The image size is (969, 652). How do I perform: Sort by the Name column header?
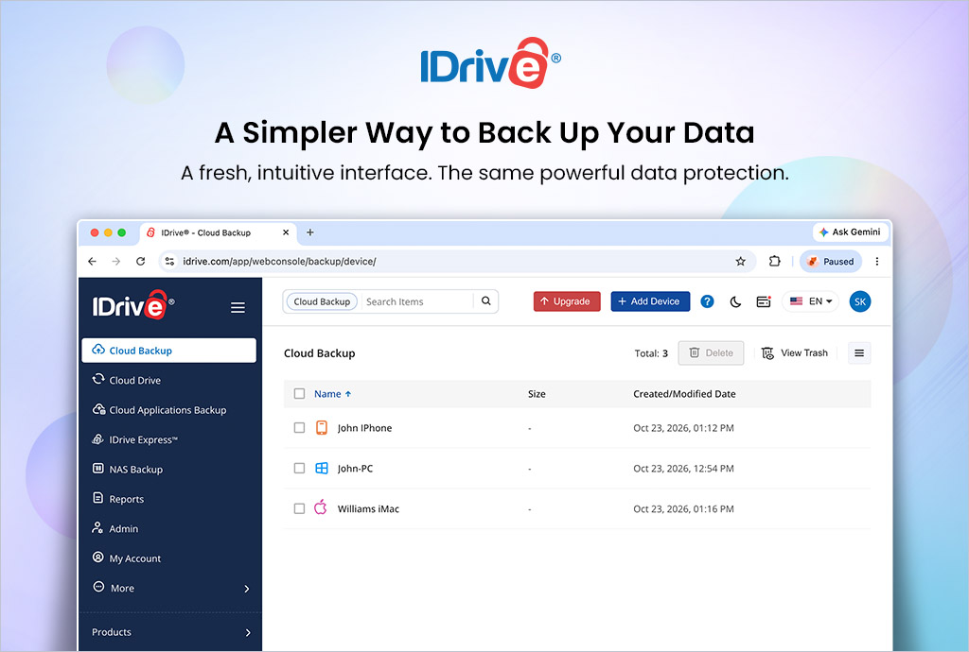332,393
